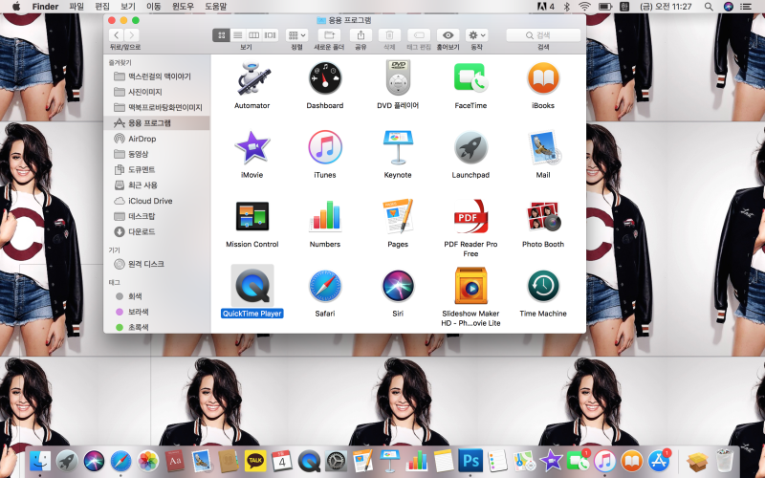Open the Wi-Fi menu bar icon
This screenshot has height=478, width=765.
(584, 7)
